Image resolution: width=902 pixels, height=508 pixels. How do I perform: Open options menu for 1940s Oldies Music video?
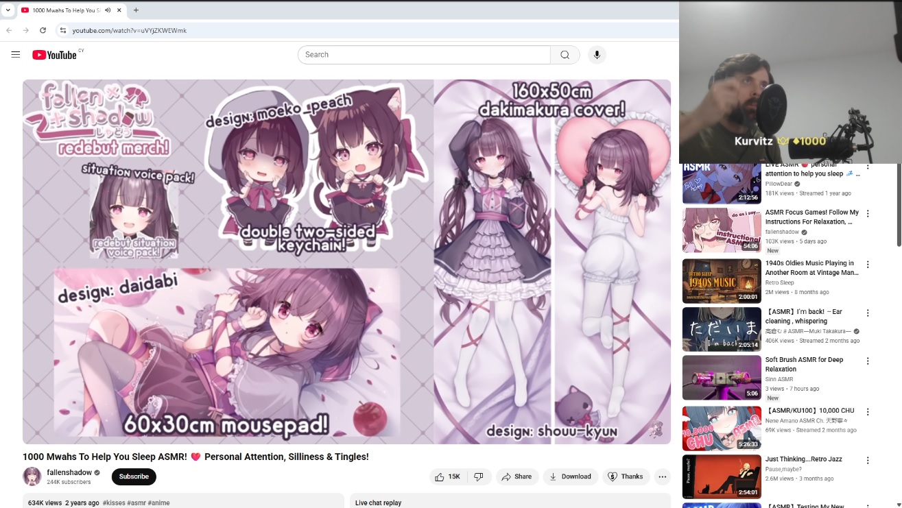pyautogui.click(x=868, y=264)
